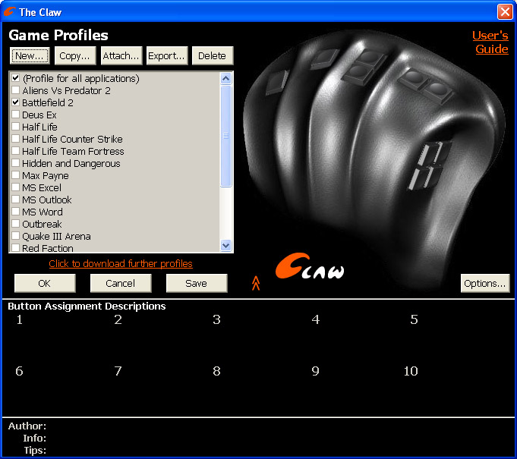
Task: Uncheck the Battlefield 2 checkbox
Action: tap(15, 102)
